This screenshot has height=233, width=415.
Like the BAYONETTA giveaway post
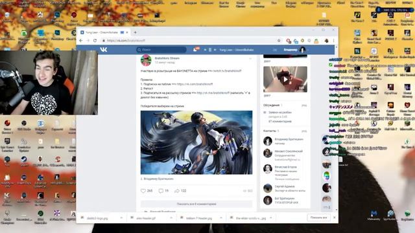[143, 191]
